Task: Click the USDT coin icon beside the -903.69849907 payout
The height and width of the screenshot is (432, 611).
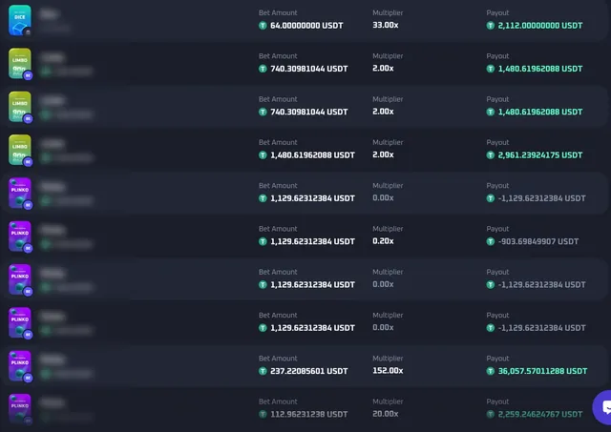Action: pos(490,241)
